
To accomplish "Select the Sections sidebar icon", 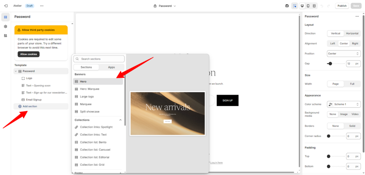I will click(x=5, y=17).
